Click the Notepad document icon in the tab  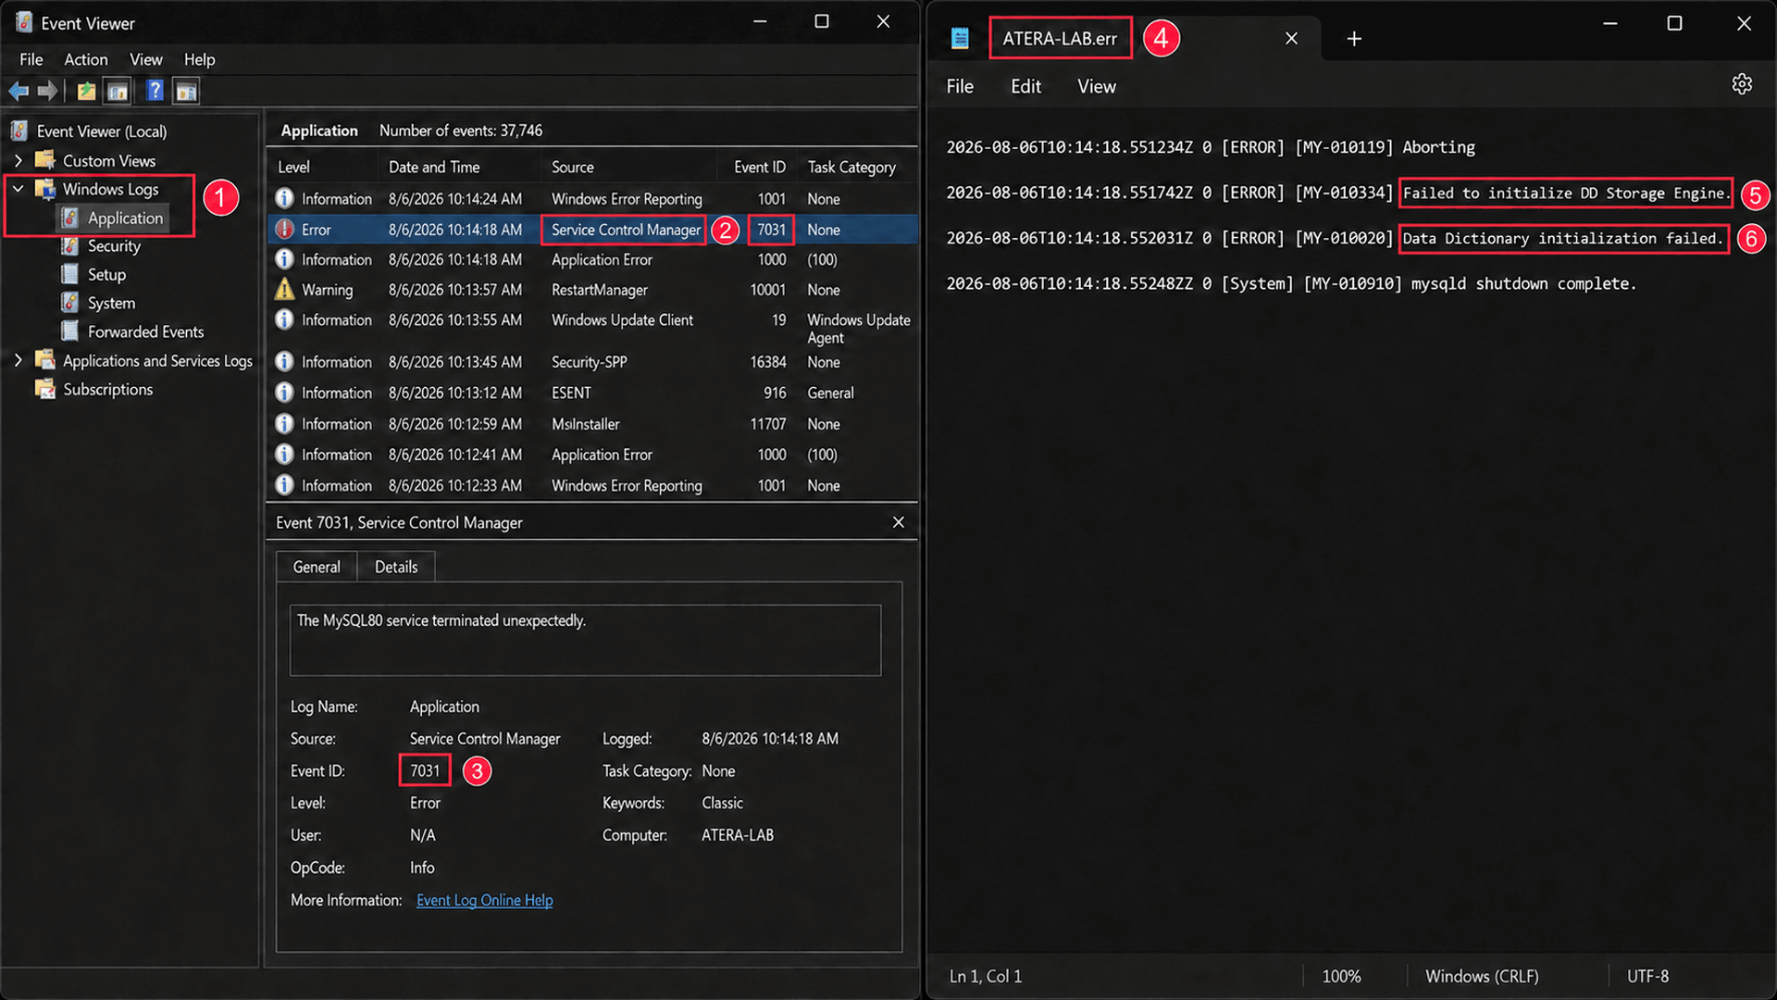(x=960, y=38)
